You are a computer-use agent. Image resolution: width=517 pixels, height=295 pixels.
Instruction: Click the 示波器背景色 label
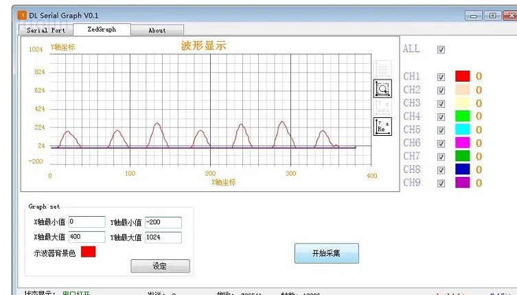coord(55,253)
